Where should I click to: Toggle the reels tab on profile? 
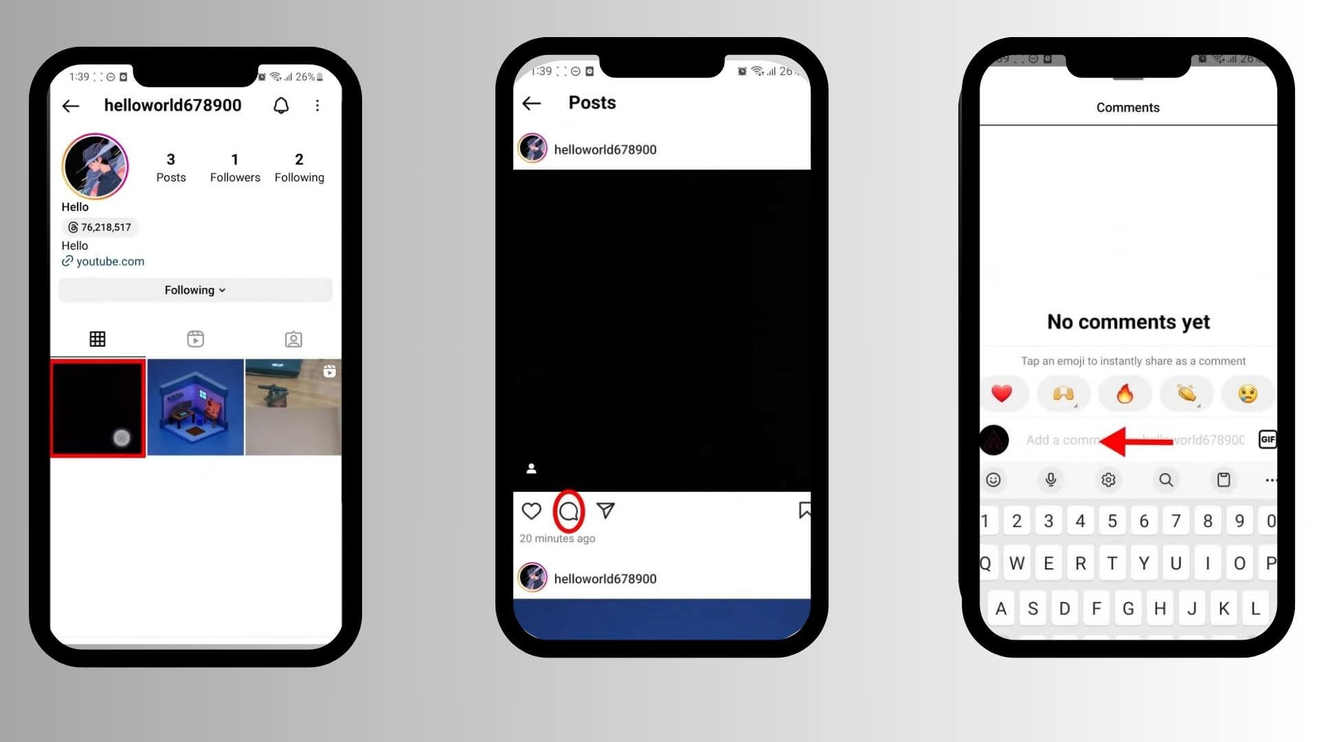(196, 338)
